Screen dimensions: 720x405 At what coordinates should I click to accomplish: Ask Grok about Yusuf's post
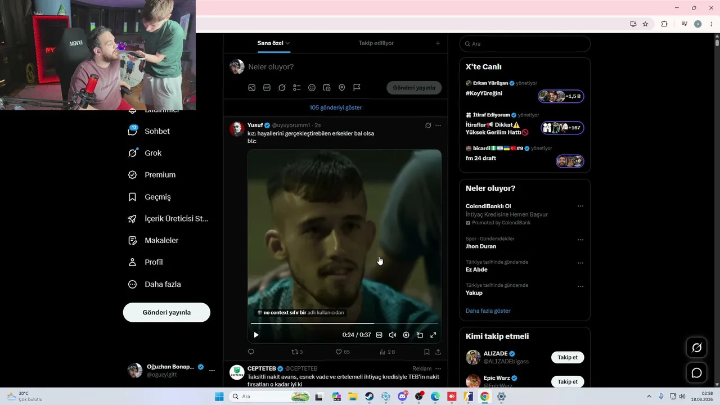click(x=428, y=125)
